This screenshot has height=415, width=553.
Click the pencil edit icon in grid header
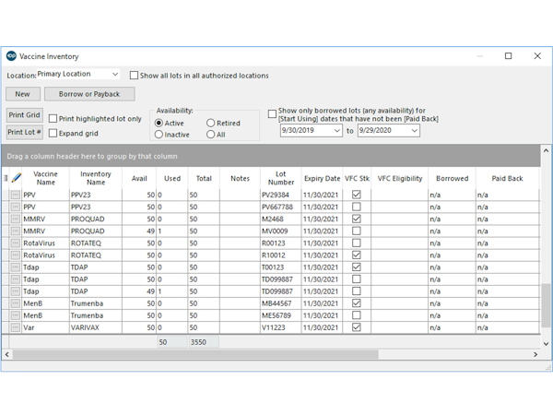point(17,178)
